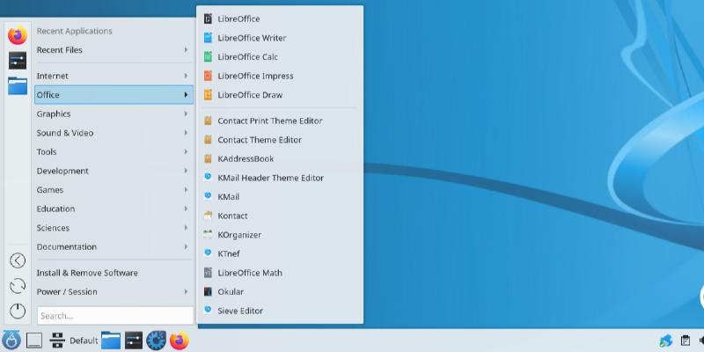
Task: Expand the Recent Files submenu
Action: [113, 50]
